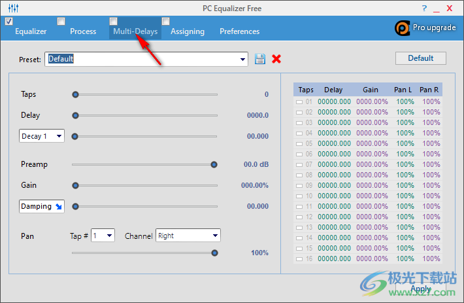
Task: Expand the Channel Right dropdown
Action: 215,236
